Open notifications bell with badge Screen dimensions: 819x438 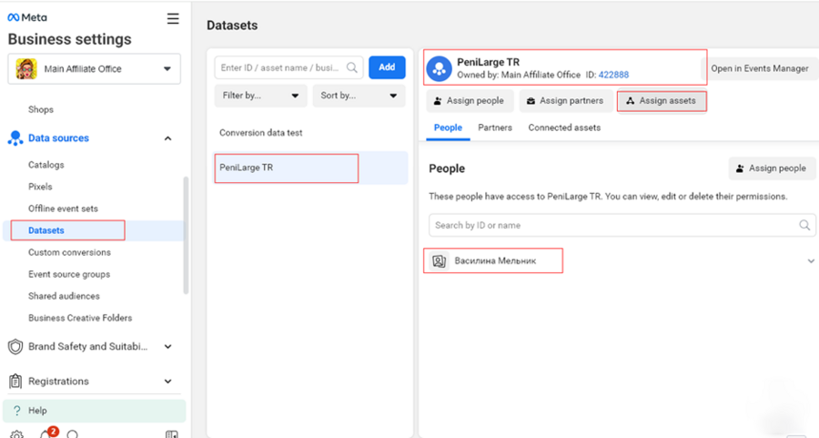point(46,433)
